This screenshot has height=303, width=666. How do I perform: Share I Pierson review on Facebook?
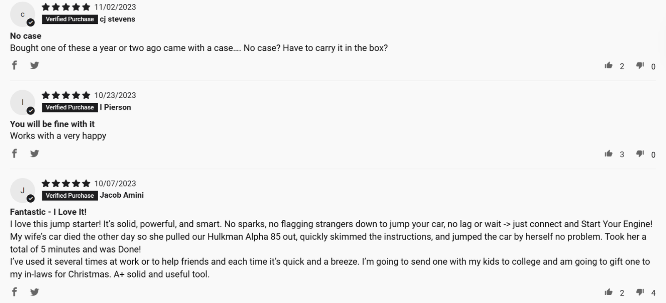coord(15,154)
